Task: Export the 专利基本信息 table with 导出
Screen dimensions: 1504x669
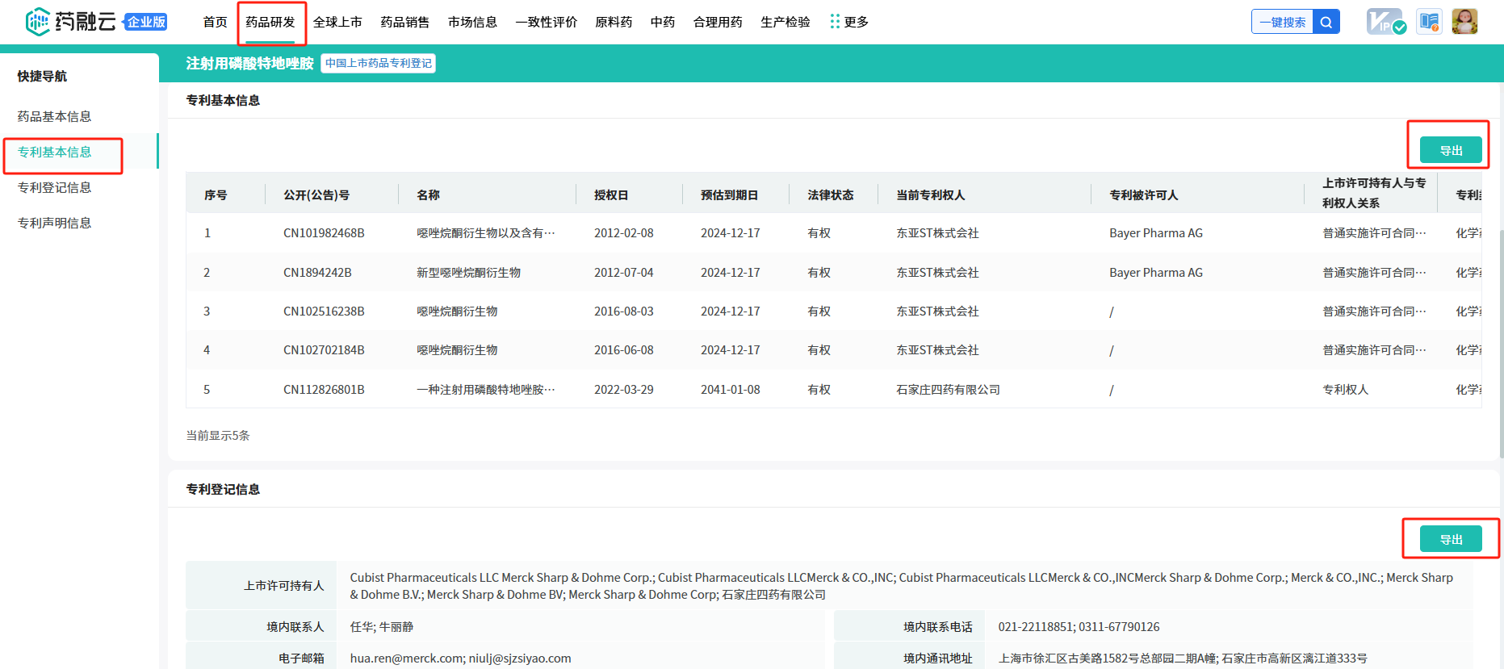Action: pos(1451,150)
